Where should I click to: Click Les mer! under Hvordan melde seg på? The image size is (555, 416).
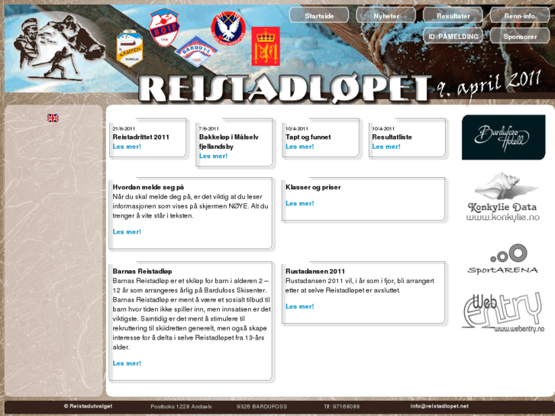click(x=127, y=232)
